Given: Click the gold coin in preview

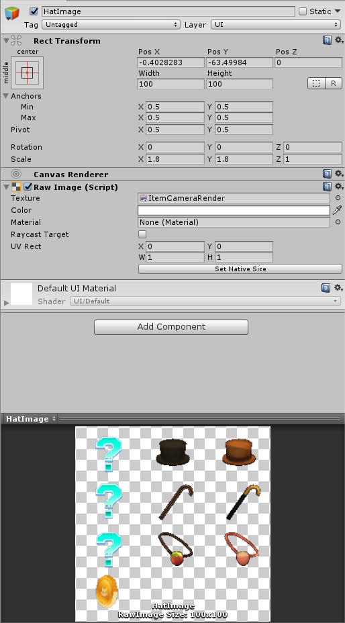Looking at the screenshot, I should [x=107, y=591].
